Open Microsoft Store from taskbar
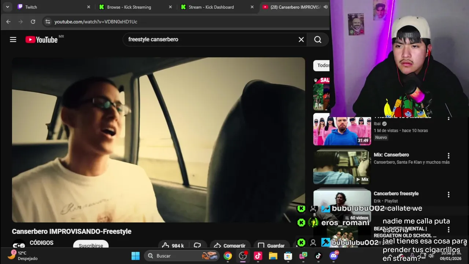Viewport: 469px width, 264px height. point(288,256)
